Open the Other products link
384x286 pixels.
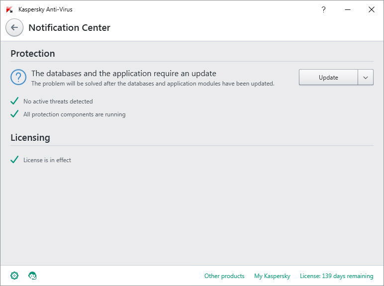224,276
